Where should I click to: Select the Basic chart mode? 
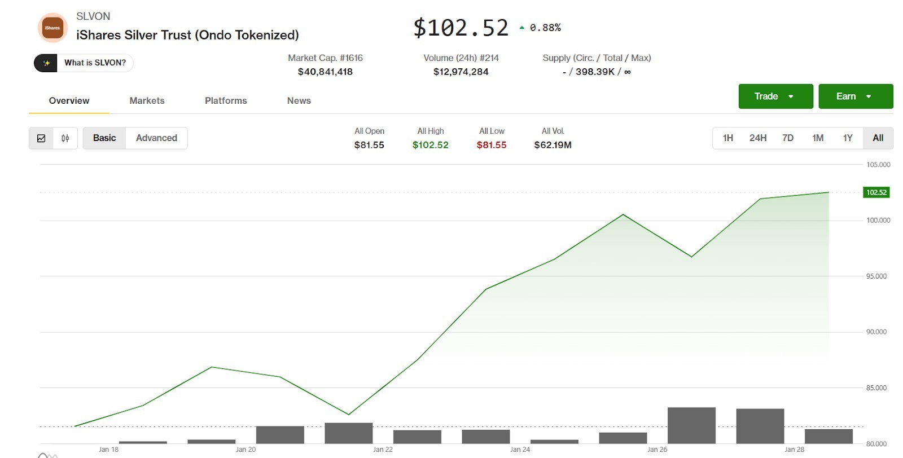(104, 138)
